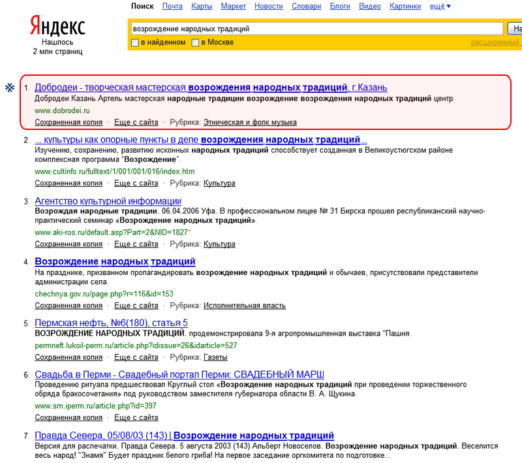Open the "расширенный" advanced search link
The width and height of the screenshot is (522, 463).
(x=495, y=42)
